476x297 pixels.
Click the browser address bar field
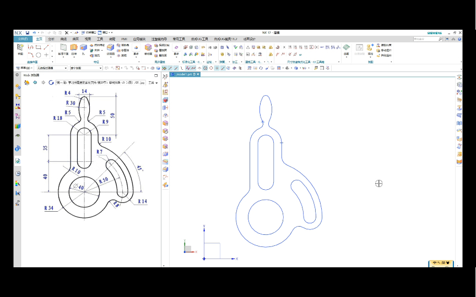[x=100, y=82]
